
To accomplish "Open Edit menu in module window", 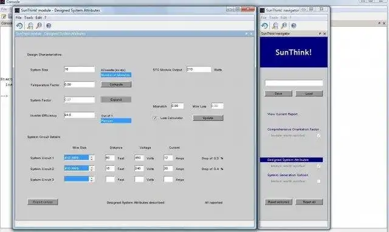I will coord(38,18).
